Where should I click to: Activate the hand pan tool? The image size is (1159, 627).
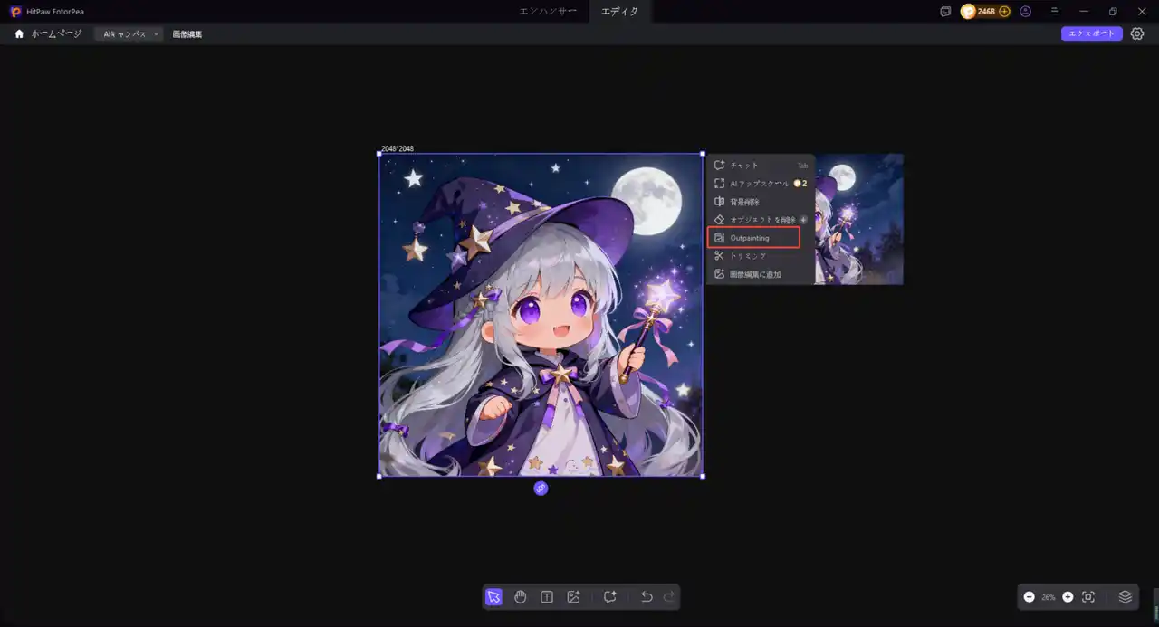click(x=520, y=597)
